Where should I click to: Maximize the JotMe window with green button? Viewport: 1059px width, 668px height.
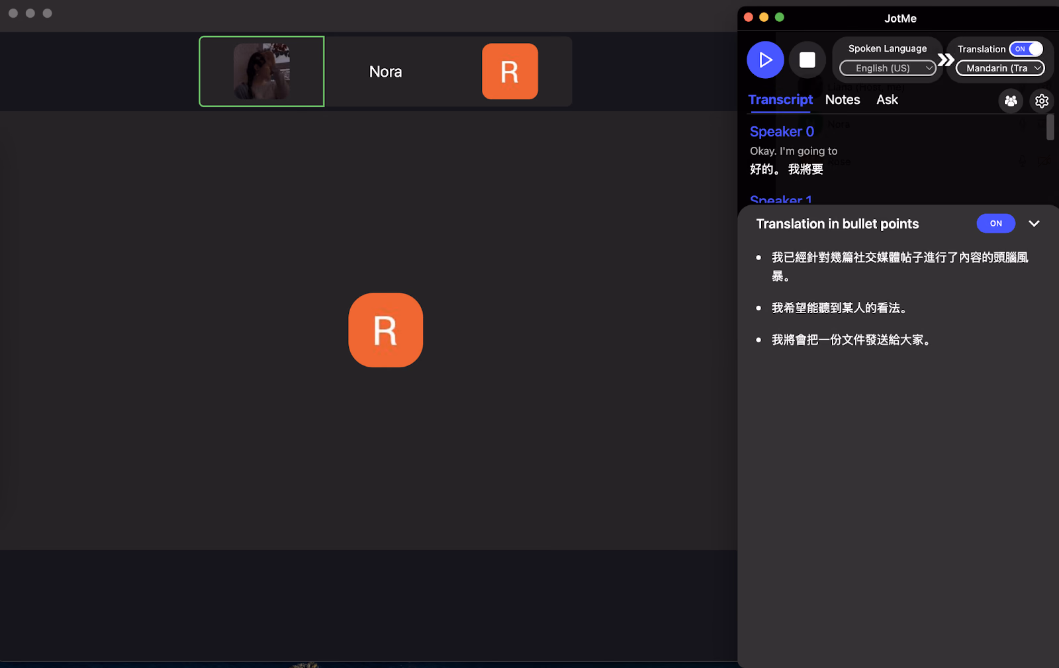click(x=780, y=17)
